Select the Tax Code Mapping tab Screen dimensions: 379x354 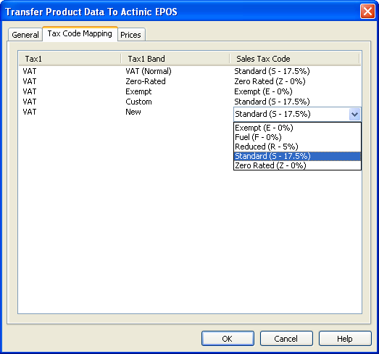tap(80, 33)
